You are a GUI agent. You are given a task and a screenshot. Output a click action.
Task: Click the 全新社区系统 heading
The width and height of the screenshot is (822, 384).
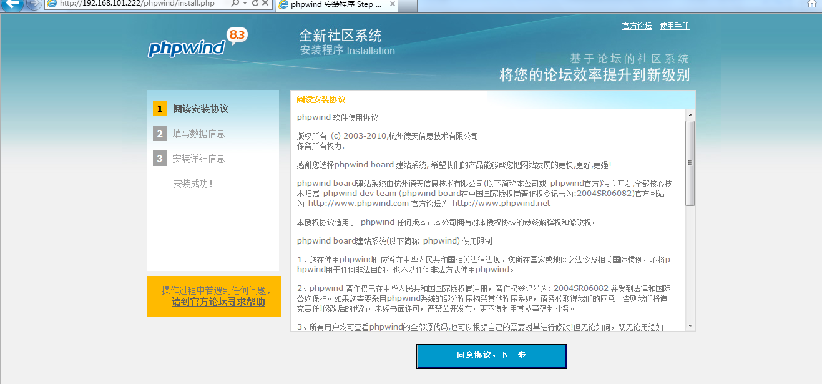click(341, 36)
